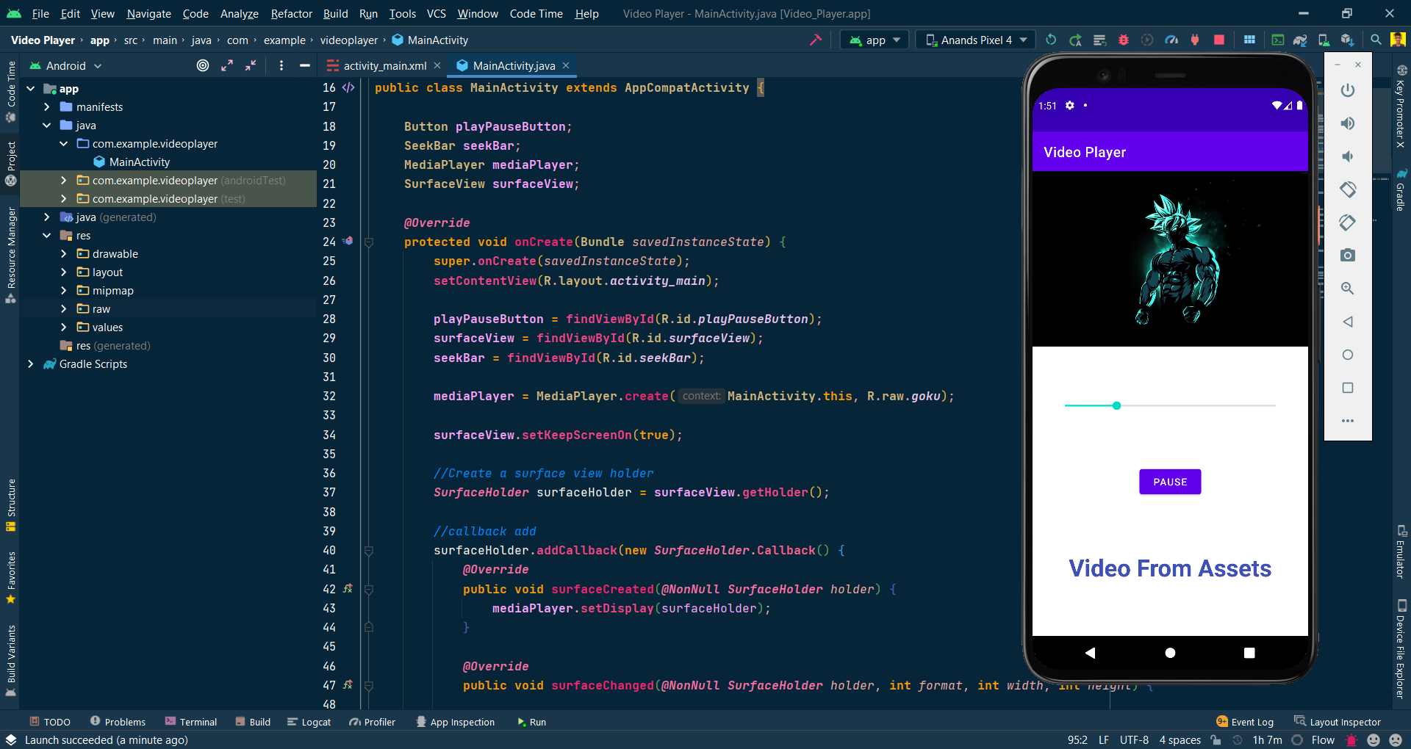
Task: Collapse the app node in project tree
Action: pyautogui.click(x=30, y=88)
